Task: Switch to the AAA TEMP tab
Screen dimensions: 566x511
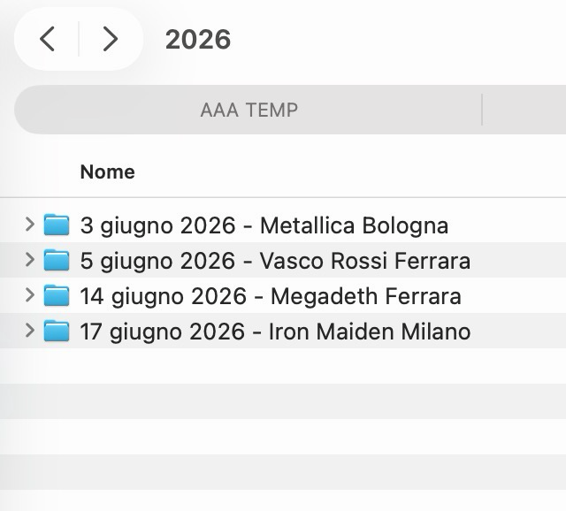Action: (249, 110)
